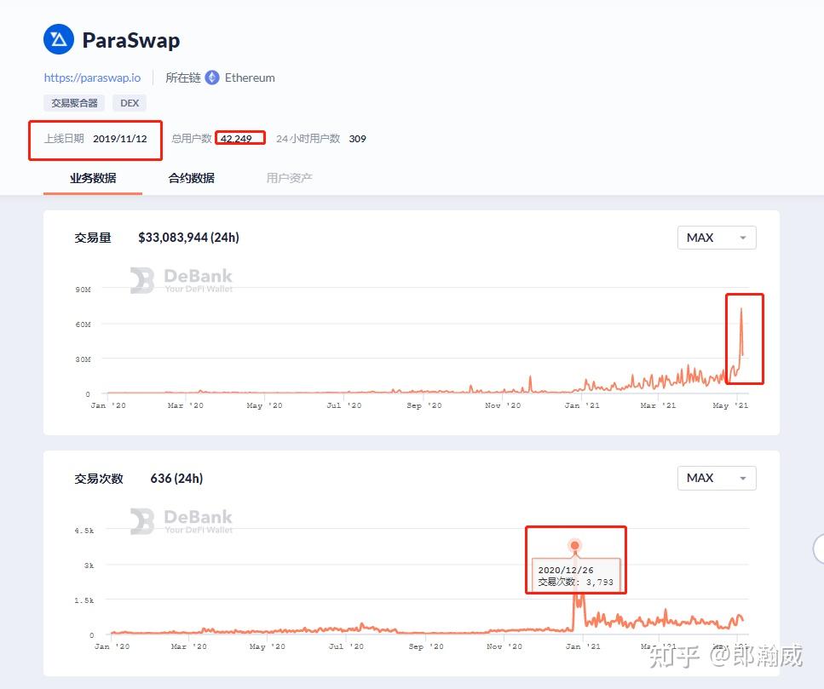
Task: Click the 总用户数 label
Action: tap(192, 139)
